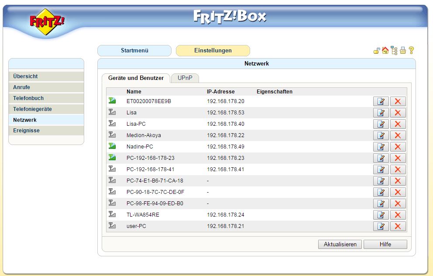433x276 pixels.
Task: Open the sitemap tree icon
Action: click(394, 51)
